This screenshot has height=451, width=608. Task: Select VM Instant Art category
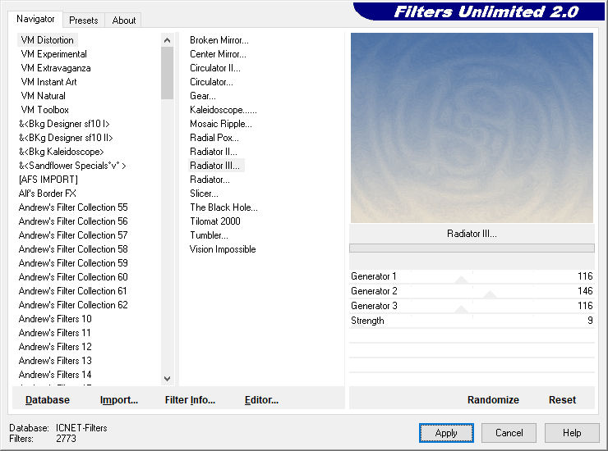point(48,82)
